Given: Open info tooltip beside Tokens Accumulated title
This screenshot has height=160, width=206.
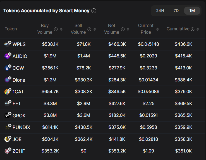Looking at the screenshot, I should (94, 11).
